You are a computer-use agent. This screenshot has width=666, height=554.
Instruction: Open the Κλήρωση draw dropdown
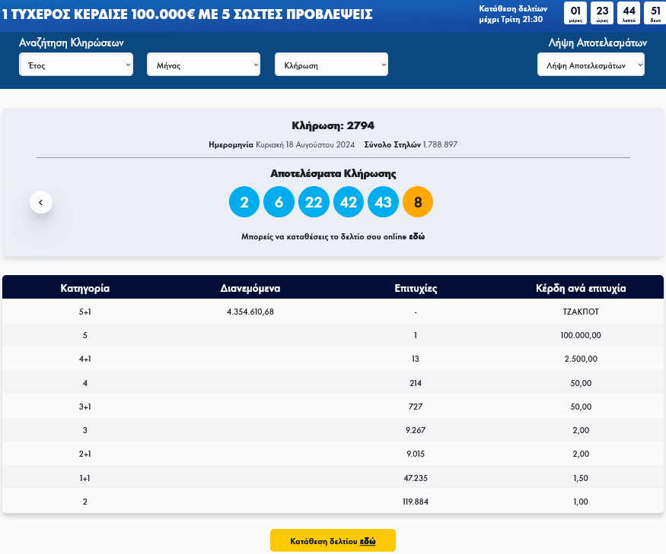coord(331,65)
